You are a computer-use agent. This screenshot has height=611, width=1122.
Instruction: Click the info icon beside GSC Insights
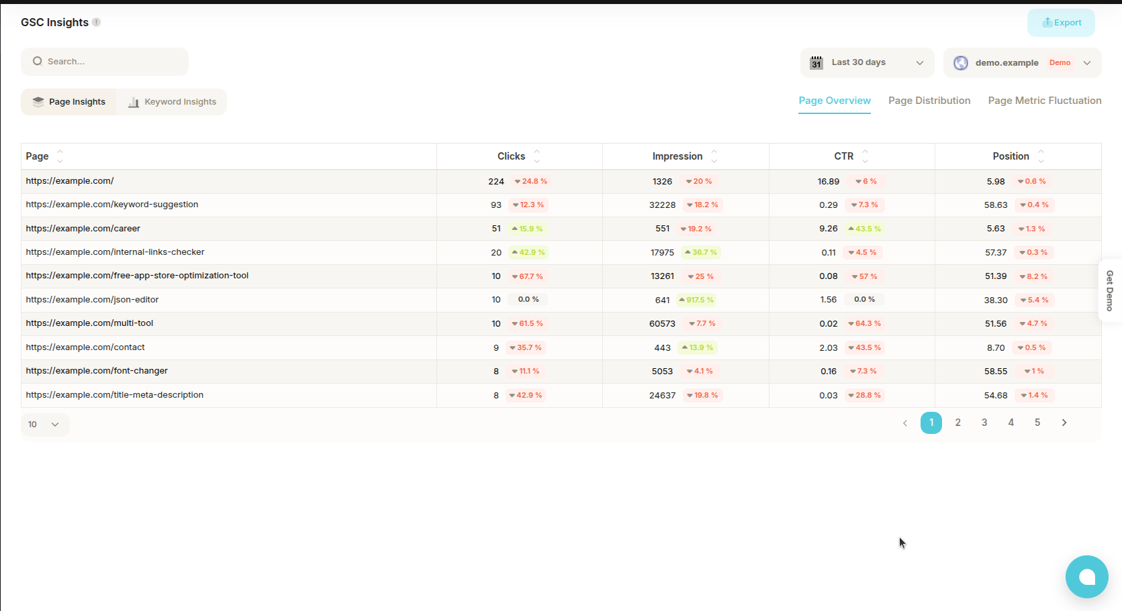pyautogui.click(x=97, y=22)
